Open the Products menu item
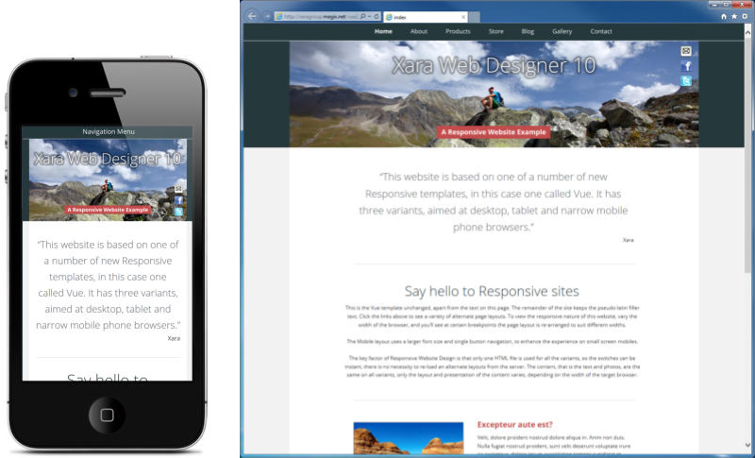 (x=458, y=31)
